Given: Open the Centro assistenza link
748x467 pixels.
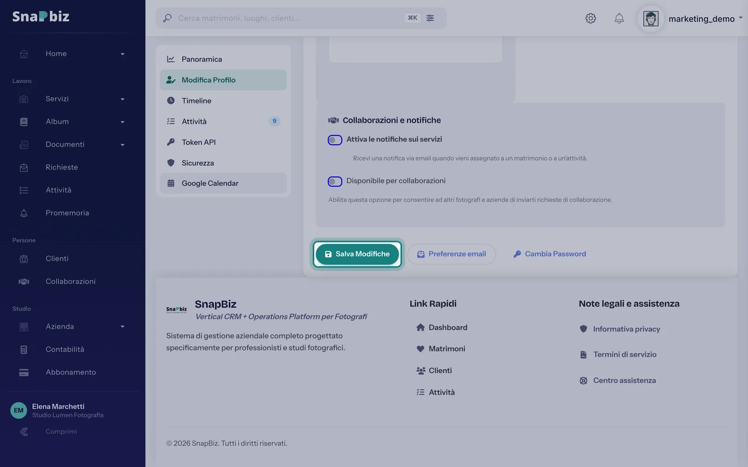Looking at the screenshot, I should click(x=618, y=381).
